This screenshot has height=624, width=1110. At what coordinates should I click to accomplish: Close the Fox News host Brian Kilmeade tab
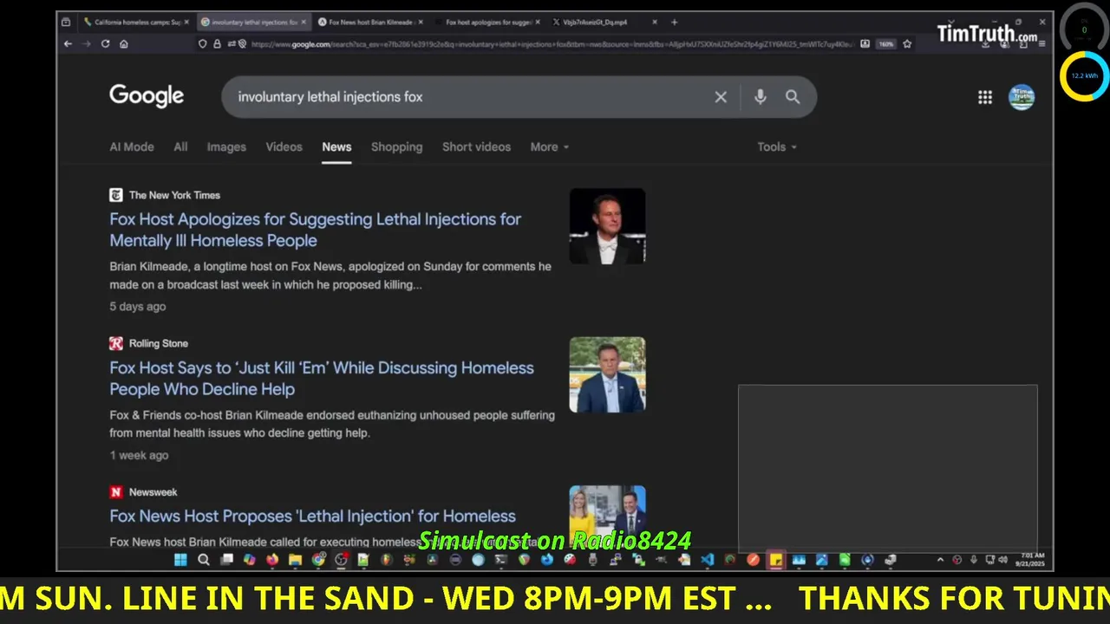[420, 23]
